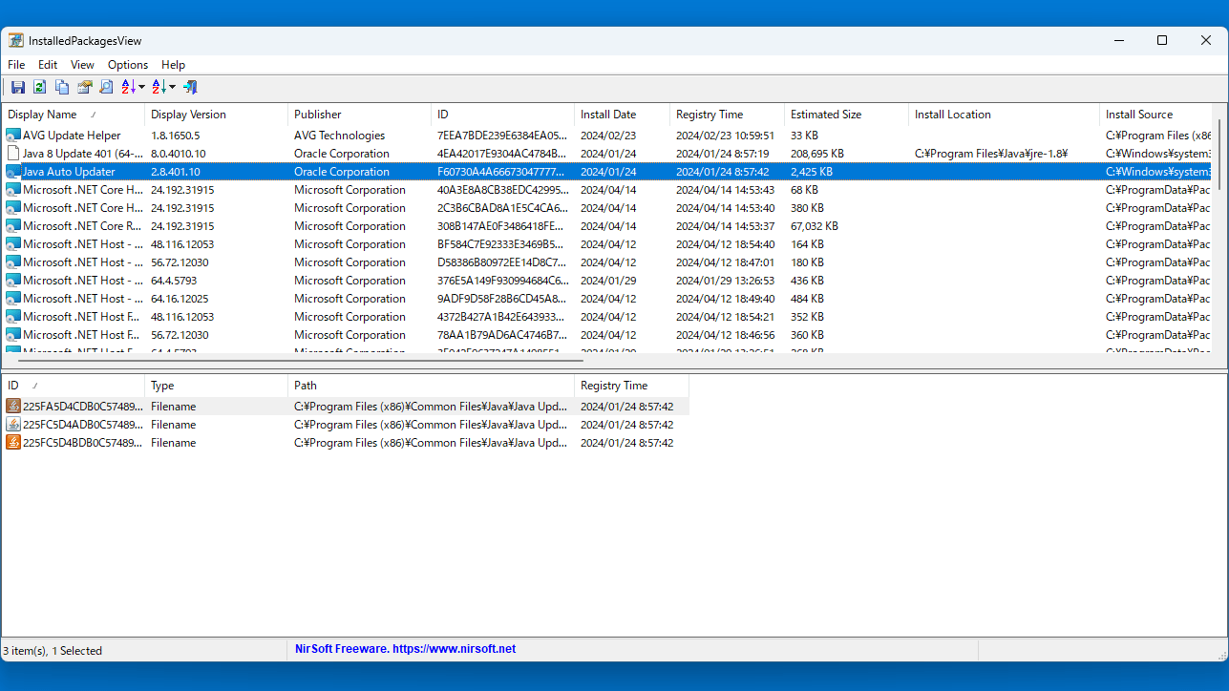Open the Properties toolbar icon

click(84, 87)
